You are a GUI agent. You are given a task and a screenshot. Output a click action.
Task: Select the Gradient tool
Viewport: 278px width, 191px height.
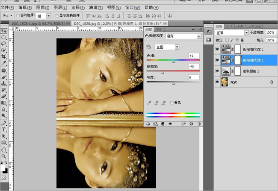[x=4, y=103]
